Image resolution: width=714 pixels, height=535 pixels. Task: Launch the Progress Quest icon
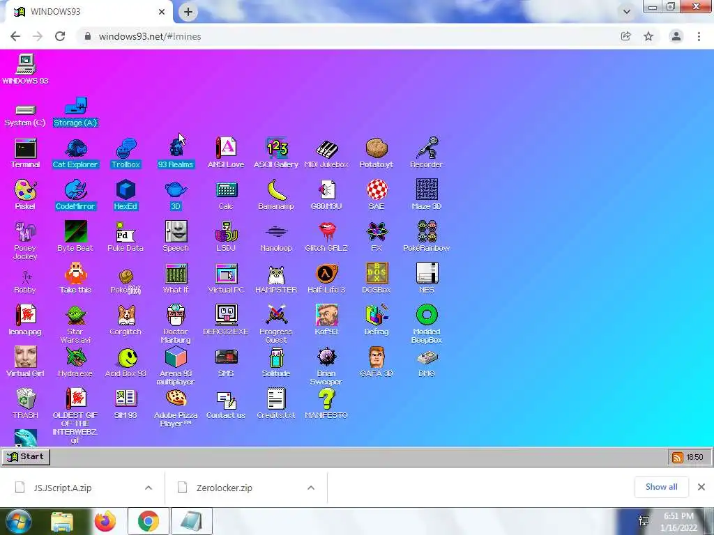coord(276,316)
